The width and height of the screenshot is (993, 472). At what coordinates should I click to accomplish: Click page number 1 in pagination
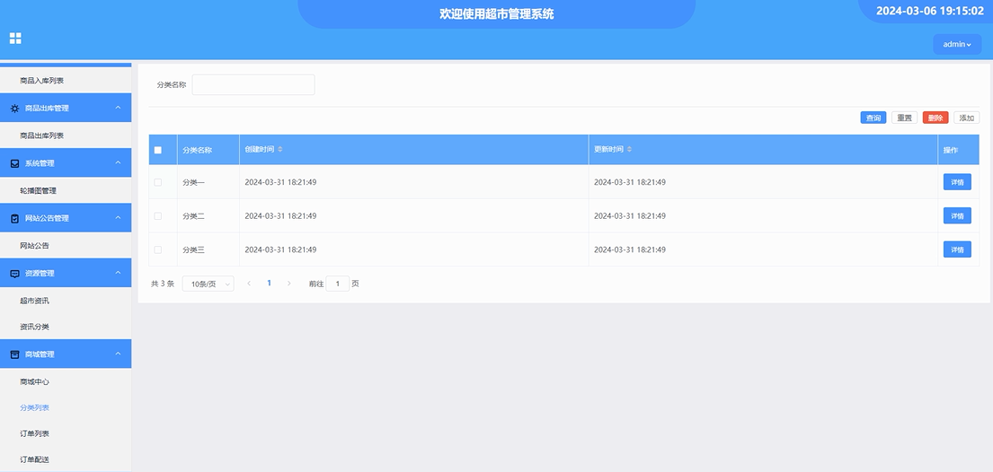270,284
